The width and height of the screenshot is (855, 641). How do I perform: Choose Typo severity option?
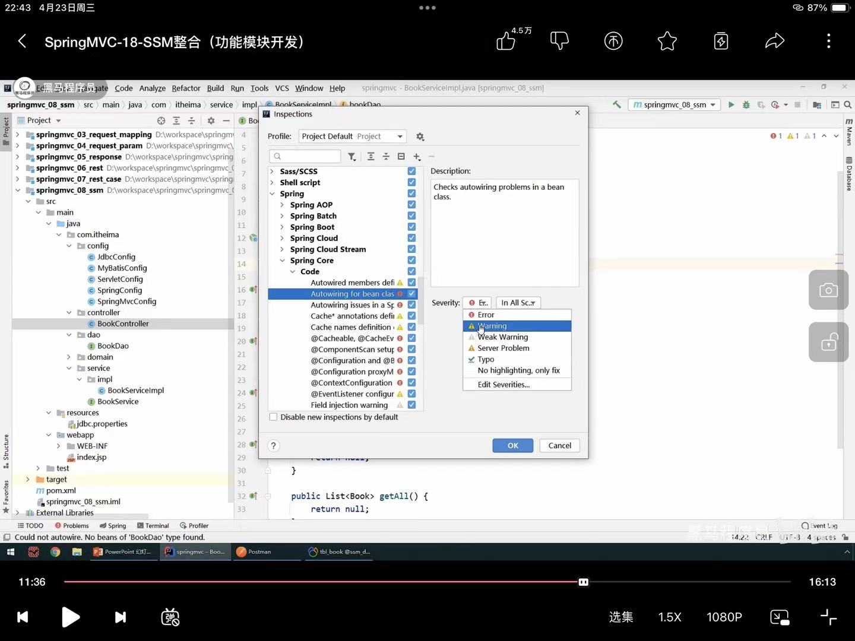pos(517,360)
